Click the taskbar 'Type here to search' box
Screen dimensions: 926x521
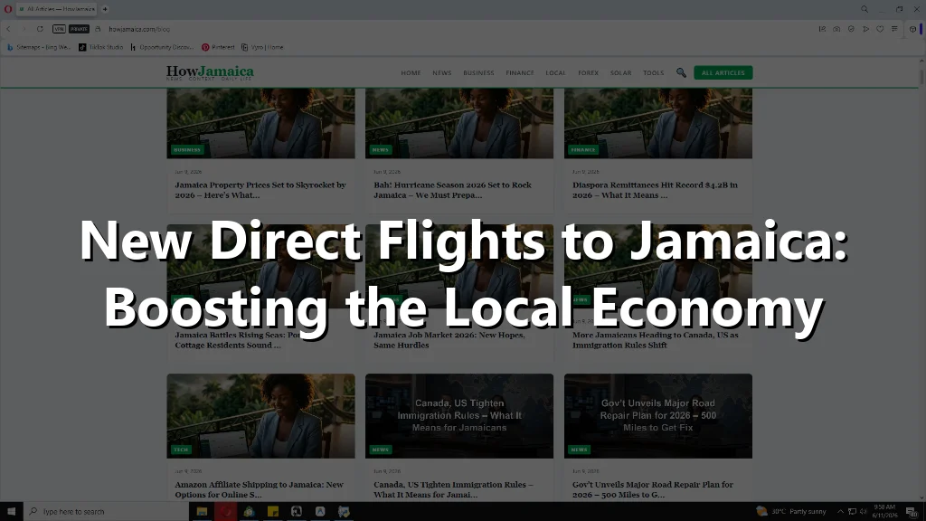(107, 512)
